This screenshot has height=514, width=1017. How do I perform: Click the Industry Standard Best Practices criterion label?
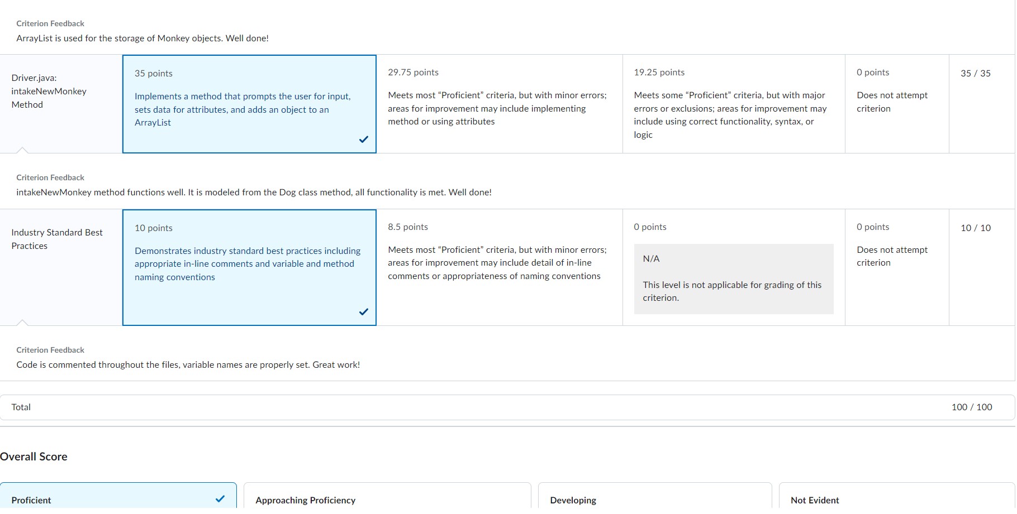point(56,239)
